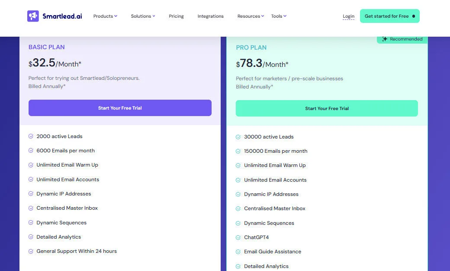Image resolution: width=450 pixels, height=271 pixels.
Task: Open the Resources dropdown
Action: [250, 16]
